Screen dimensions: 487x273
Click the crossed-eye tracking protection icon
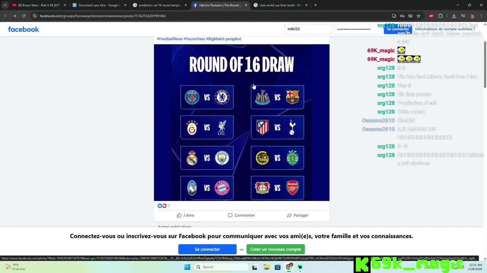(410, 16)
